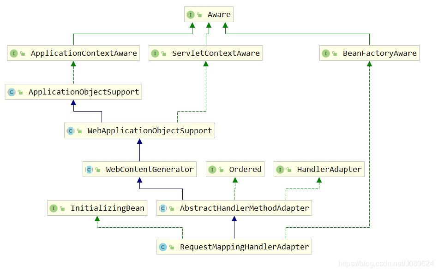The height and width of the screenshot is (272, 438).
Task: Click the interface icon of Ordered
Action: [x=212, y=170]
